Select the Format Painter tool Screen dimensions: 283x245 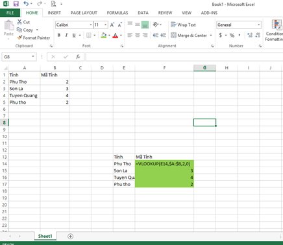(x=34, y=38)
